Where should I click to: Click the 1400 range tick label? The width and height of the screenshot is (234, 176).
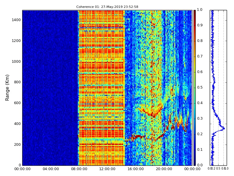(x=16, y=20)
